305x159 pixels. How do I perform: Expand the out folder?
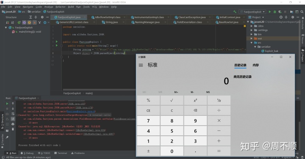(x=252, y=38)
